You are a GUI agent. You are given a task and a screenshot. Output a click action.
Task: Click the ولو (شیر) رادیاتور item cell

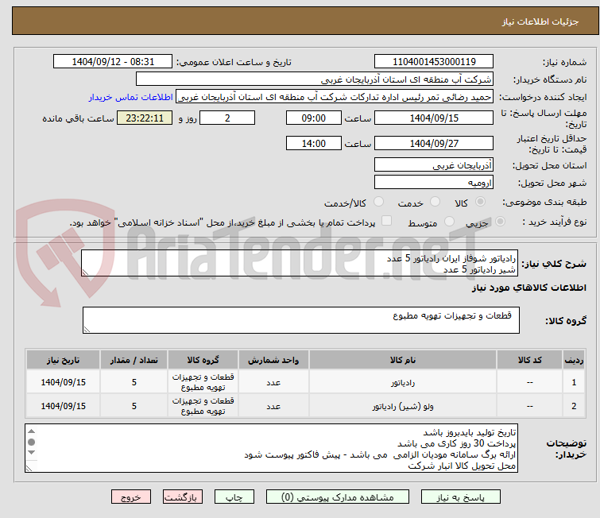403,406
